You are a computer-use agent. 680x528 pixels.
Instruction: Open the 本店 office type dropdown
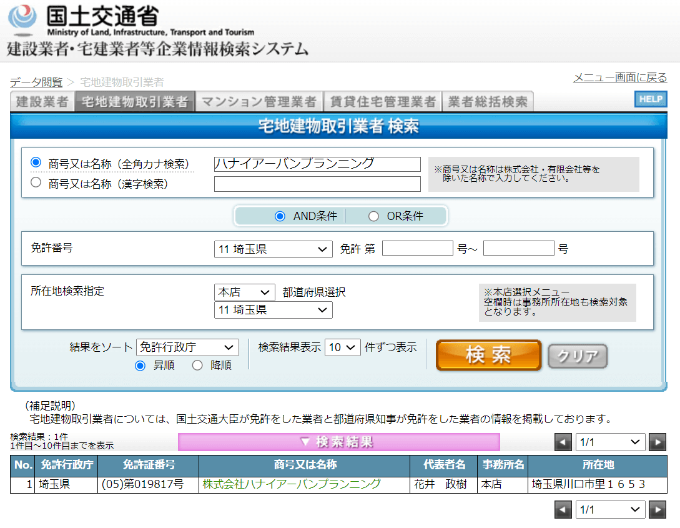point(244,292)
